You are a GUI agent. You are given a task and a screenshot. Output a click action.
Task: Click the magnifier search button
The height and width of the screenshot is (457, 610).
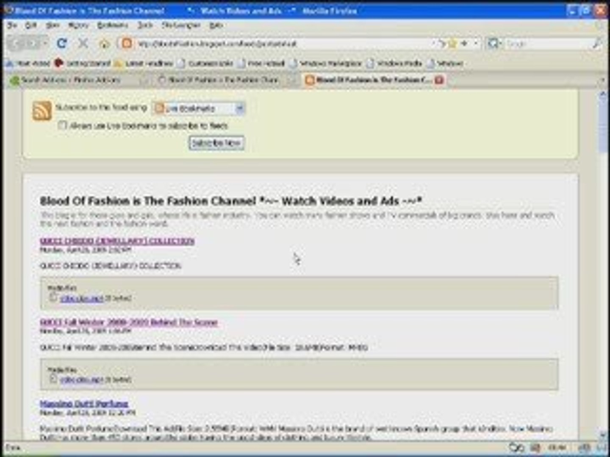coord(597,43)
